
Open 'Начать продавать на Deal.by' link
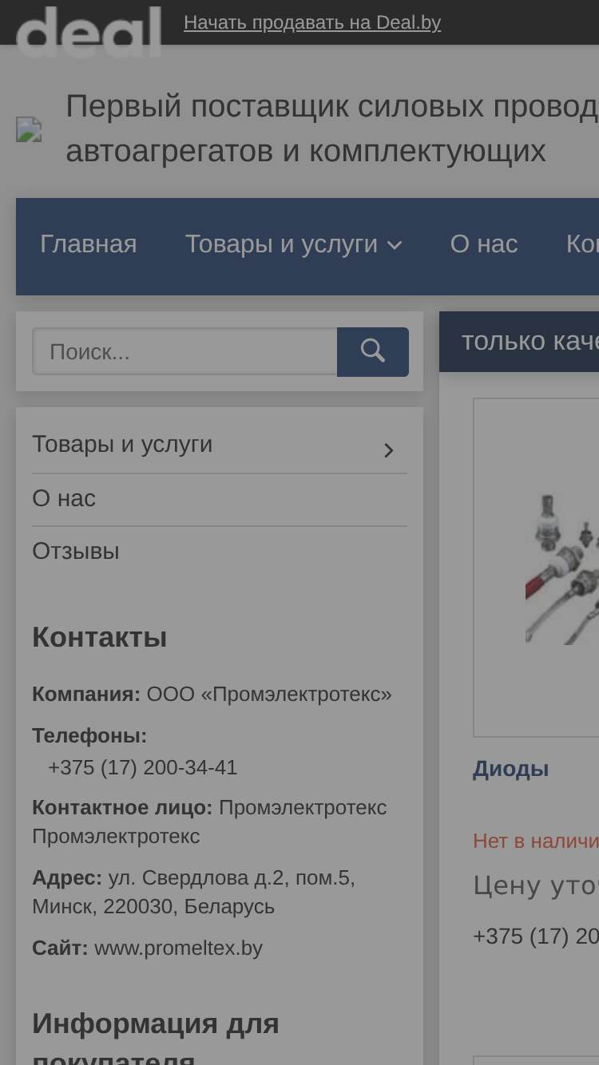(312, 22)
